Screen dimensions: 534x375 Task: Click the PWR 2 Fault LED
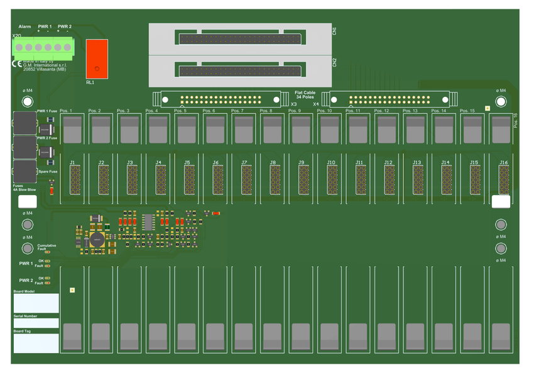[48, 283]
